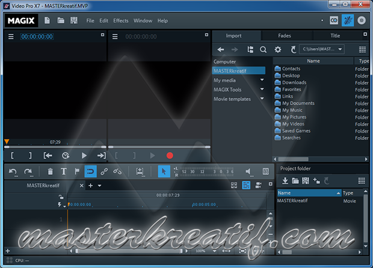Delete selected object with trash icon

coord(50,171)
